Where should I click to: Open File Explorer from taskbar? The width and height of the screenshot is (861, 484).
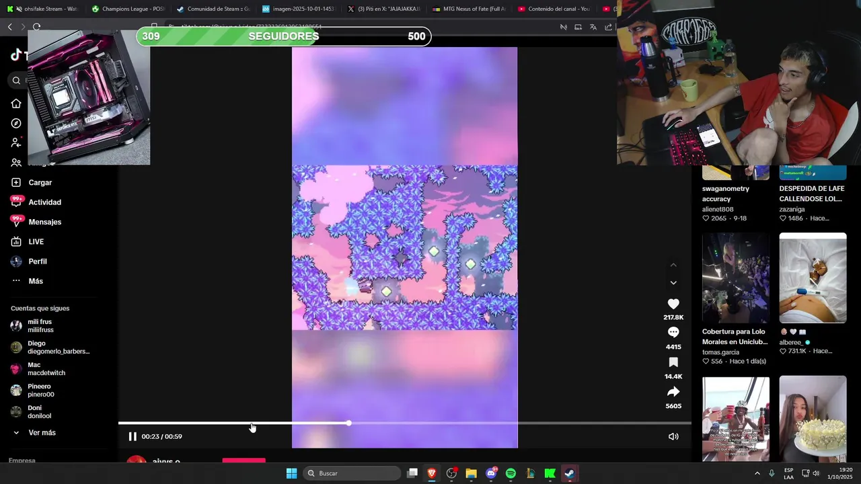(x=471, y=473)
